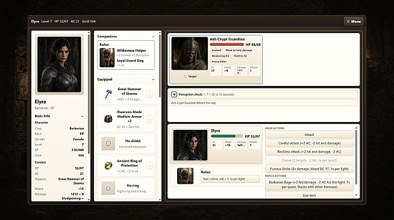Click the character sheet panel scrollbar
The height and width of the screenshot is (220, 394).
(89, 94)
